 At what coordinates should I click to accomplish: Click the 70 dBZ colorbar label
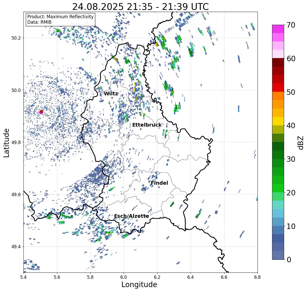[291, 25]
